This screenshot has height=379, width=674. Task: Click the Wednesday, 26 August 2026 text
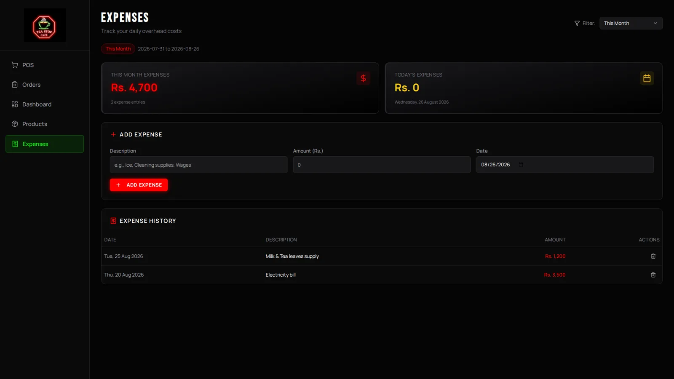coord(421,102)
